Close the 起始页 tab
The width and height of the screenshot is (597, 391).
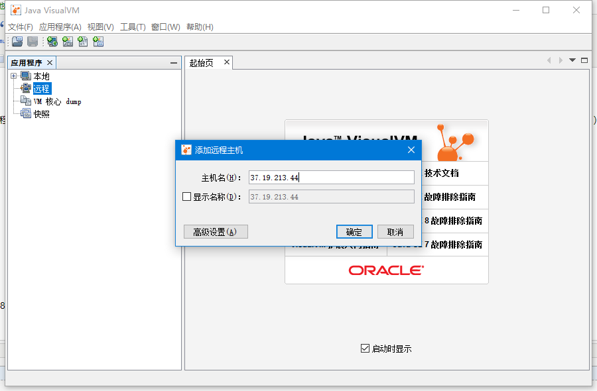tap(227, 62)
